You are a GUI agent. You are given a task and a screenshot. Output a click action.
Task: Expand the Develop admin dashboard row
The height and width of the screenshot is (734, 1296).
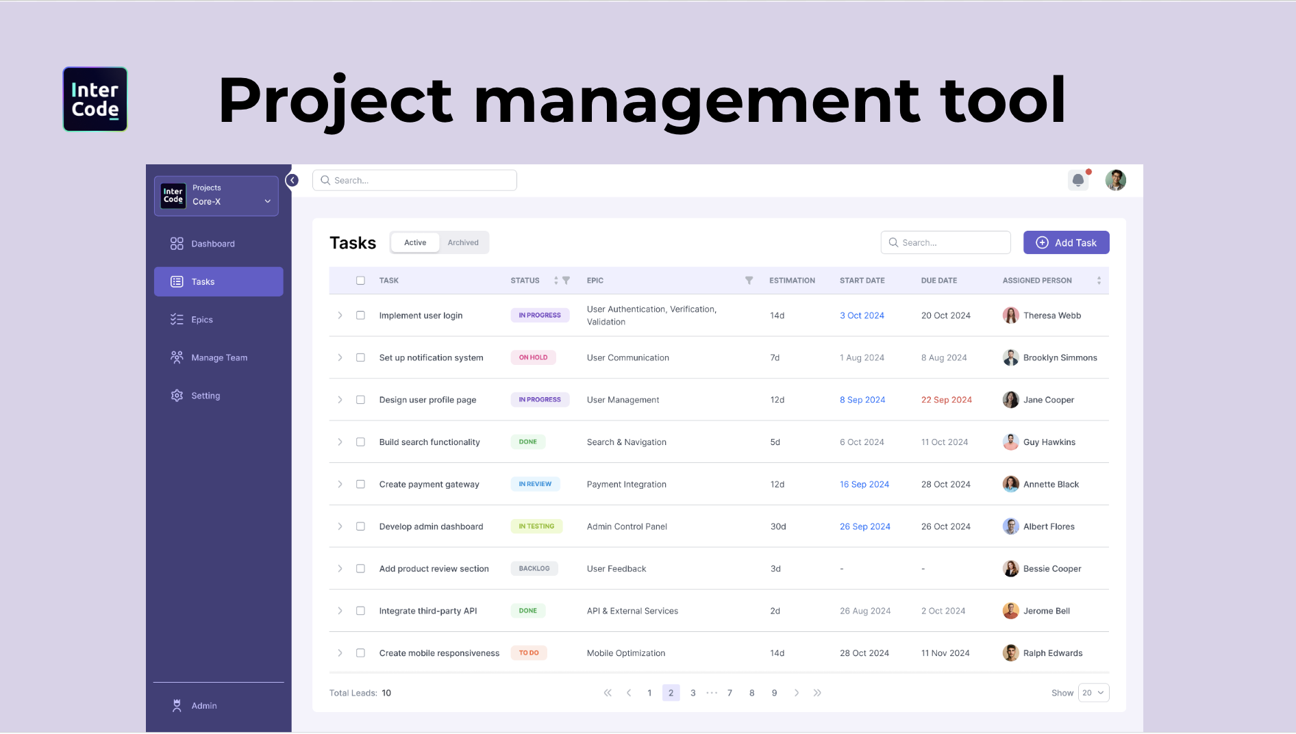pyautogui.click(x=340, y=526)
